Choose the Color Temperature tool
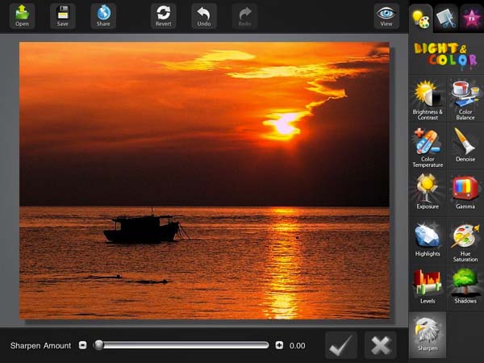The width and height of the screenshot is (484, 363). (428, 148)
